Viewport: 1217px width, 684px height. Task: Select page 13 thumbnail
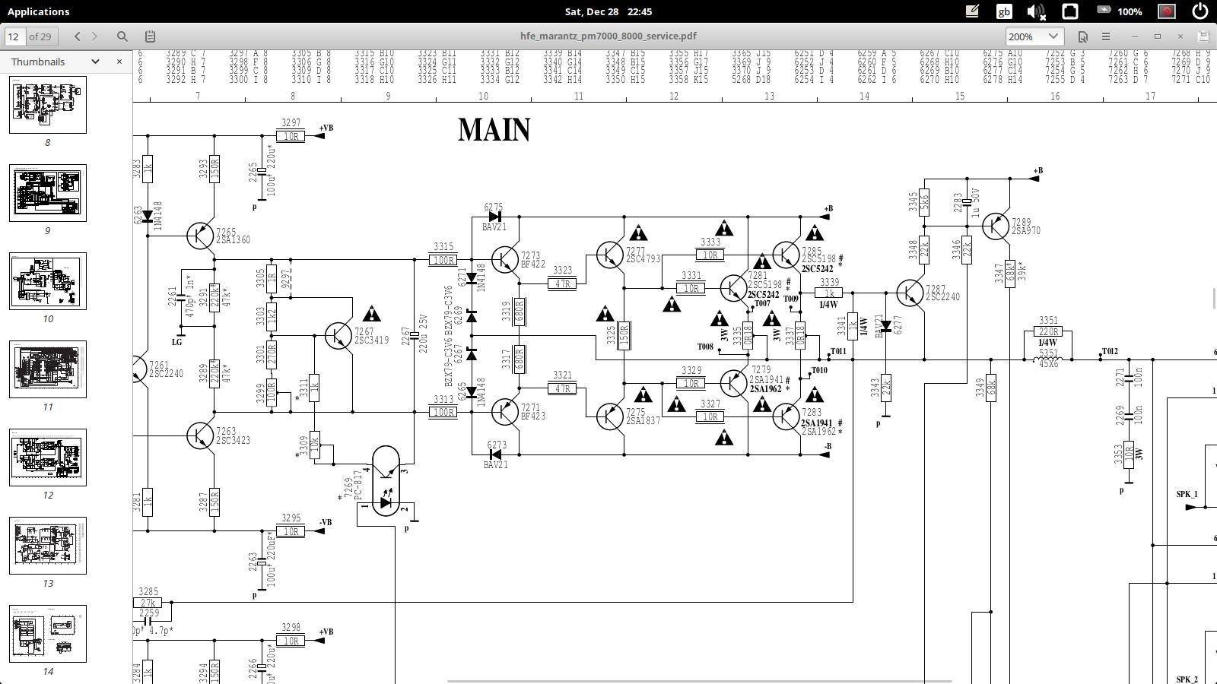48,546
